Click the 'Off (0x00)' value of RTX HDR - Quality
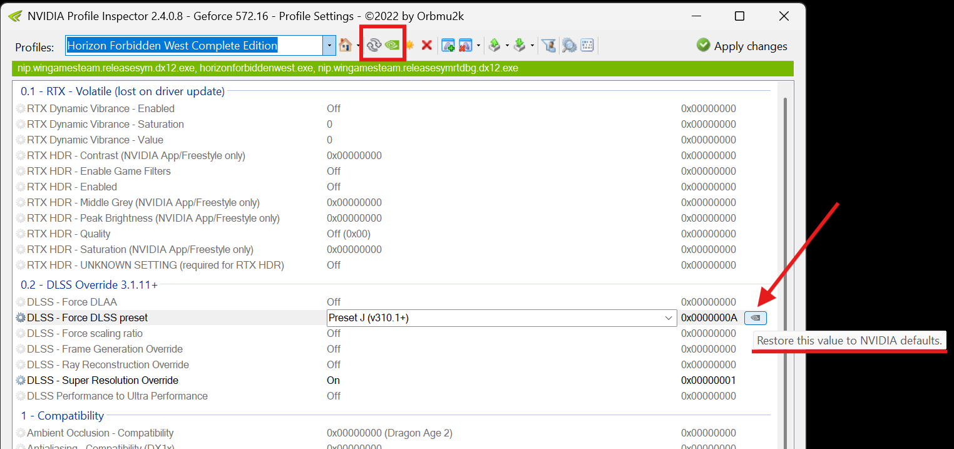Viewport: 954px width, 449px height. point(349,234)
